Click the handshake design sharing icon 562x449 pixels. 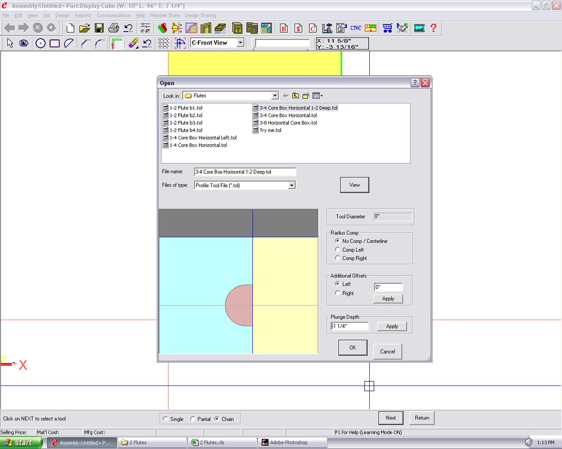tap(402, 28)
